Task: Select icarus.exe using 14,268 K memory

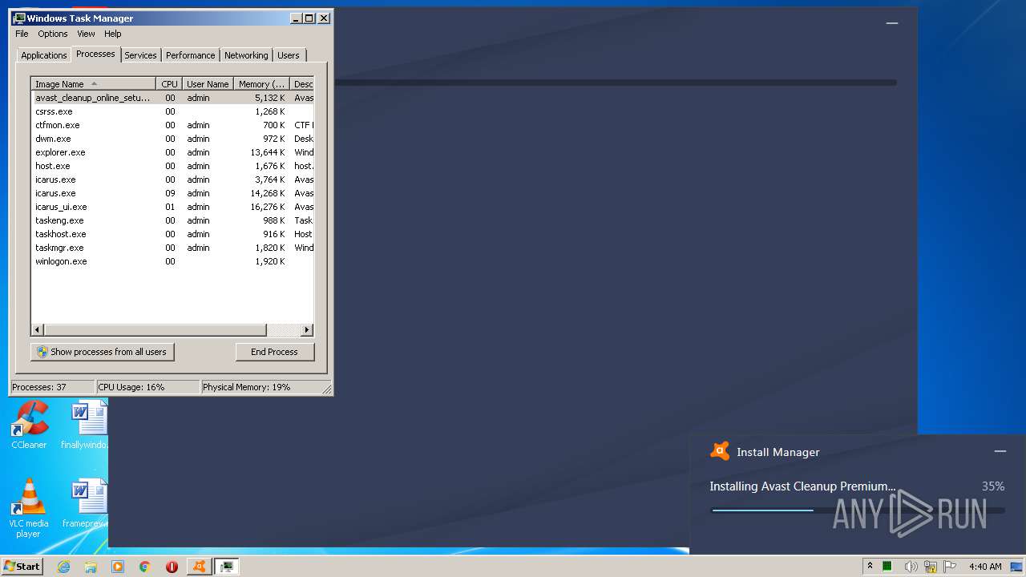Action: click(x=172, y=193)
